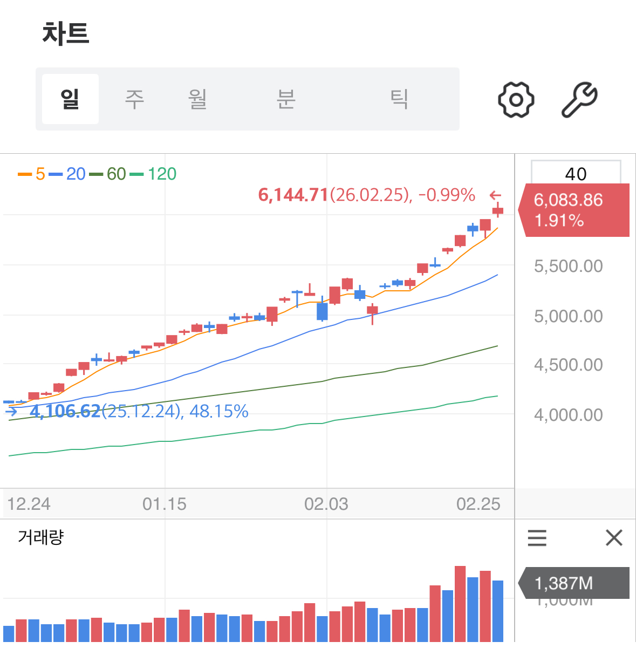
Task: Switch to the weekly (주) chart tab
Action: click(x=134, y=99)
